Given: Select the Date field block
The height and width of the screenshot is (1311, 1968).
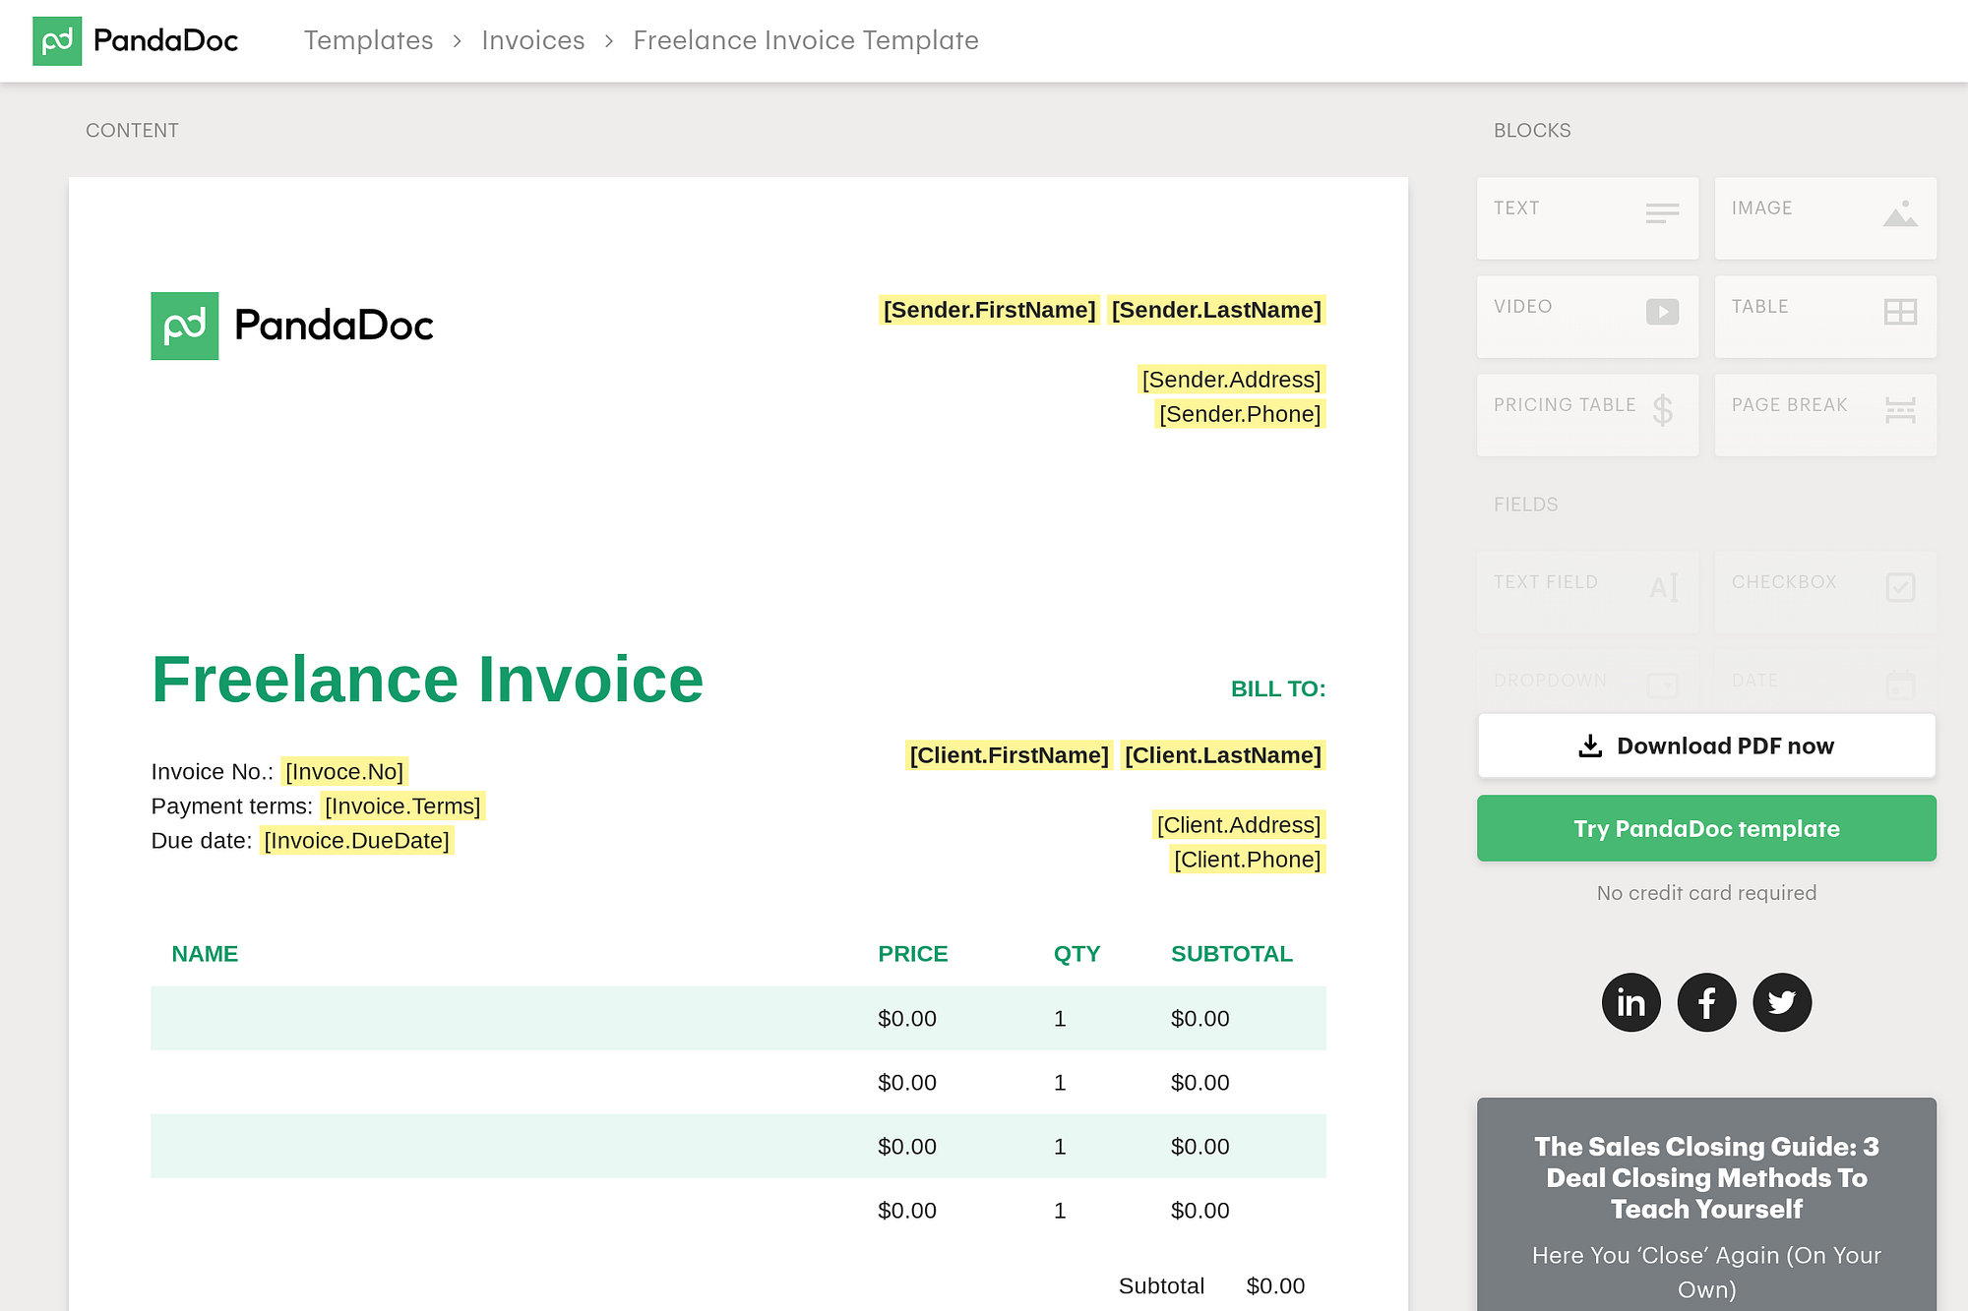Looking at the screenshot, I should [1825, 681].
